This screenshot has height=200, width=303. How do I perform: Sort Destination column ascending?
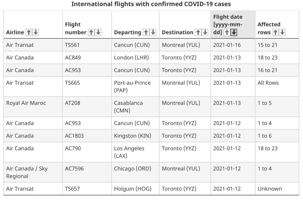pyautogui.click(x=198, y=32)
